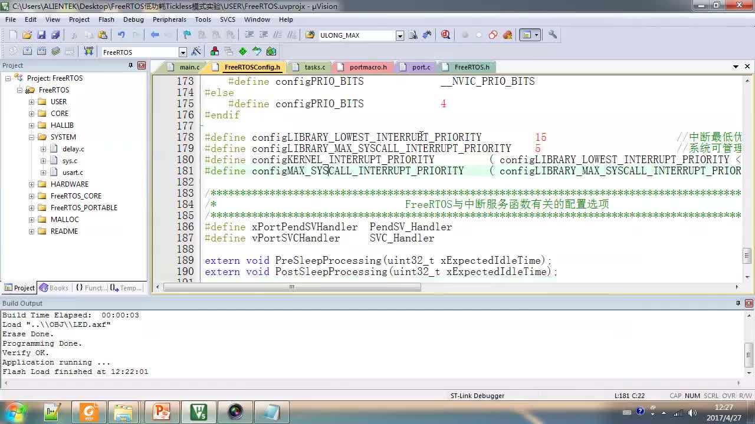This screenshot has width=755, height=424.
Task: Open configuration wrench icon
Action: 553,35
